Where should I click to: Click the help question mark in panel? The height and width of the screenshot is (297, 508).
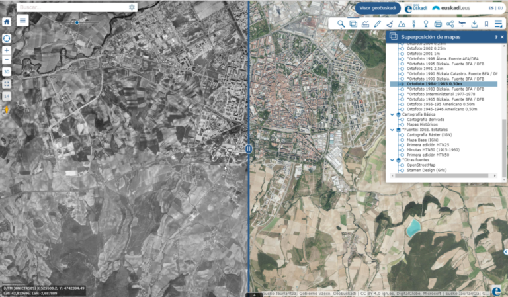click(x=495, y=37)
